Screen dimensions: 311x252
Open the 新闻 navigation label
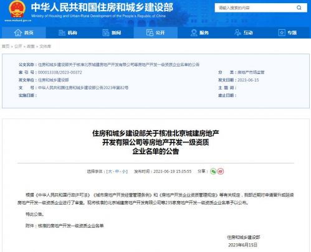pos(116,32)
